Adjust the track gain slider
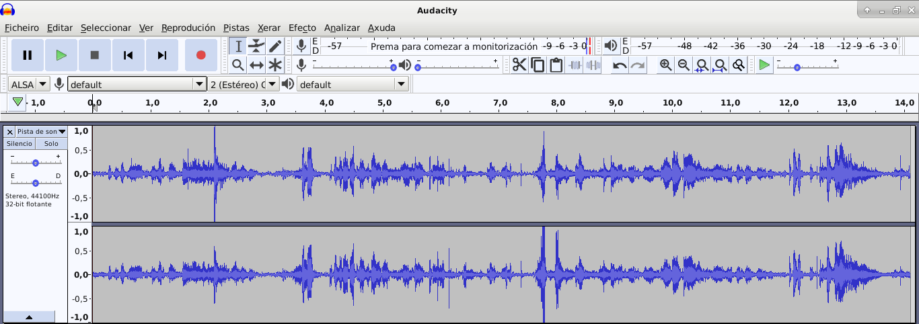The height and width of the screenshot is (324, 919). click(36, 162)
